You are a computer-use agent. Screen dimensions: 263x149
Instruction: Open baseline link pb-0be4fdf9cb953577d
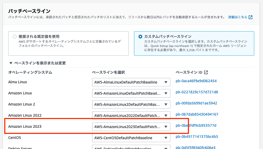pos(196,125)
